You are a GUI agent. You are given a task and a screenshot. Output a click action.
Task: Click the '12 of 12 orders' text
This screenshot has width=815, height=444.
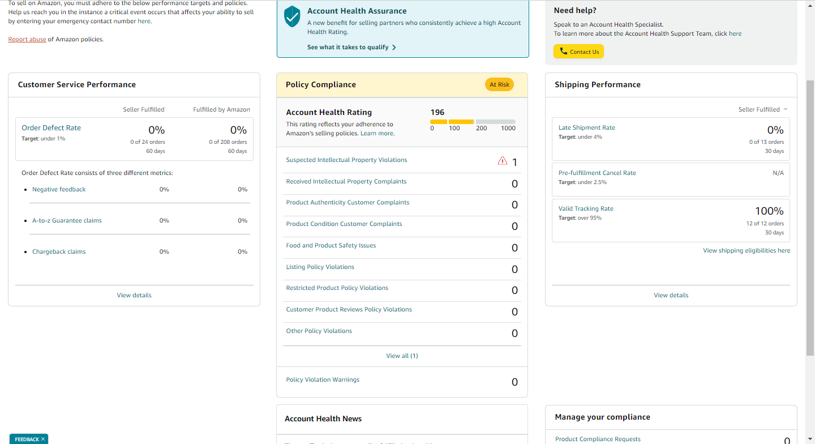pos(765,224)
